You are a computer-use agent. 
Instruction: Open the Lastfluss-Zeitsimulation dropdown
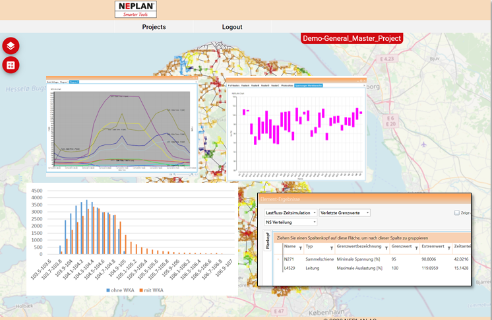pyautogui.click(x=291, y=212)
